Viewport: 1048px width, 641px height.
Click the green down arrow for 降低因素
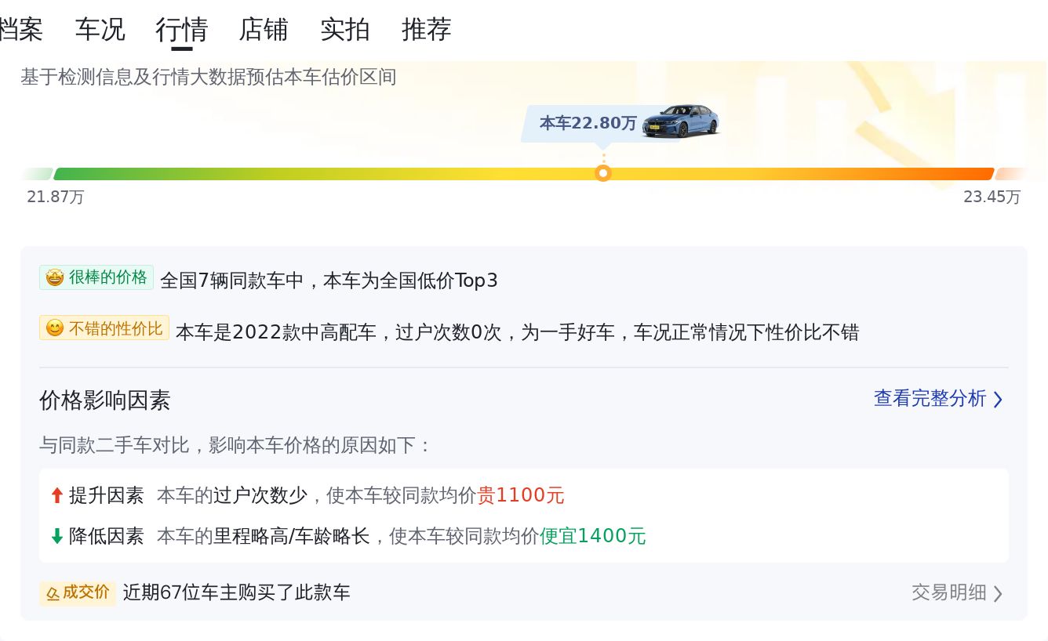coord(56,536)
